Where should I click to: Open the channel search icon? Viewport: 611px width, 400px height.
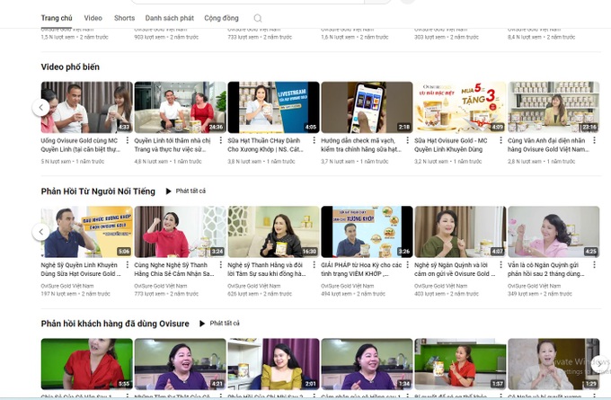258,18
